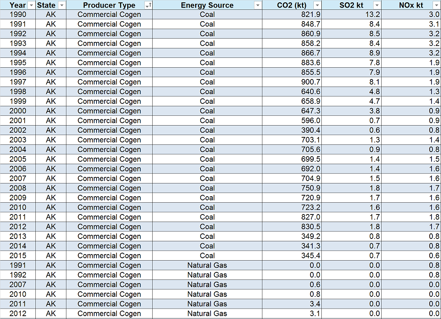This screenshot has width=441, height=319.
Task: Select the Year cell reading 1990
Action: (18, 15)
